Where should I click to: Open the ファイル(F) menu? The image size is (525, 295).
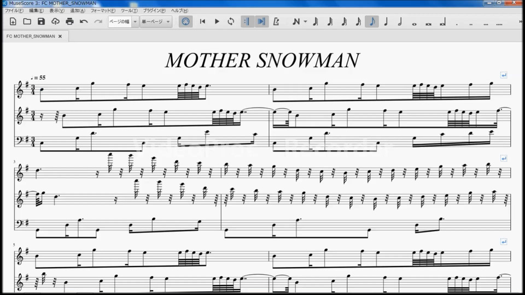tap(13, 11)
